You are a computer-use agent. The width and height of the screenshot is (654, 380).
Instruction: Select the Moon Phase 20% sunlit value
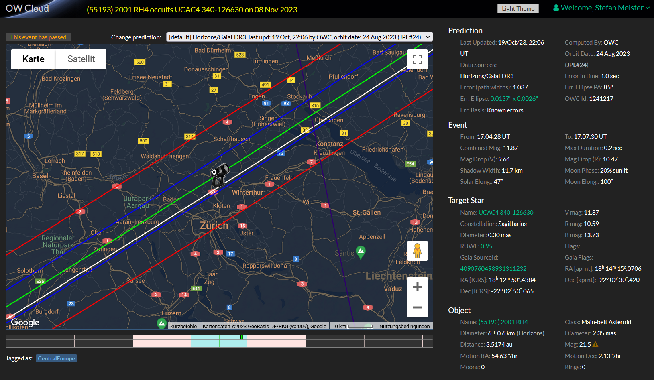614,171
